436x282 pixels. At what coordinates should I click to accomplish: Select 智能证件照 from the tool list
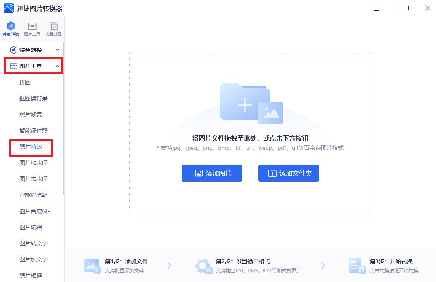(34, 131)
